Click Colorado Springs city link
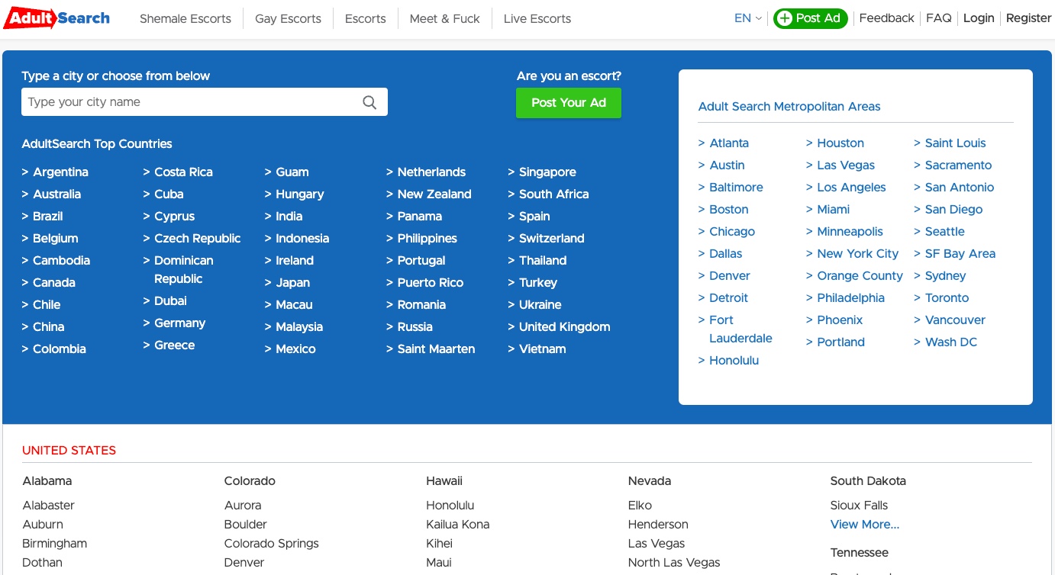1055x575 pixels. [x=272, y=544]
